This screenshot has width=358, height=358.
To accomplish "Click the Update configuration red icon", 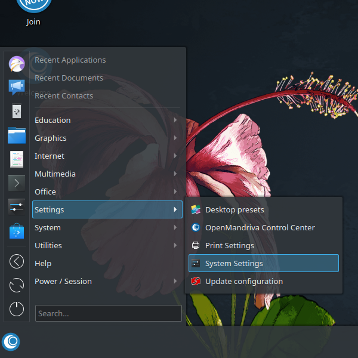I will (196, 281).
